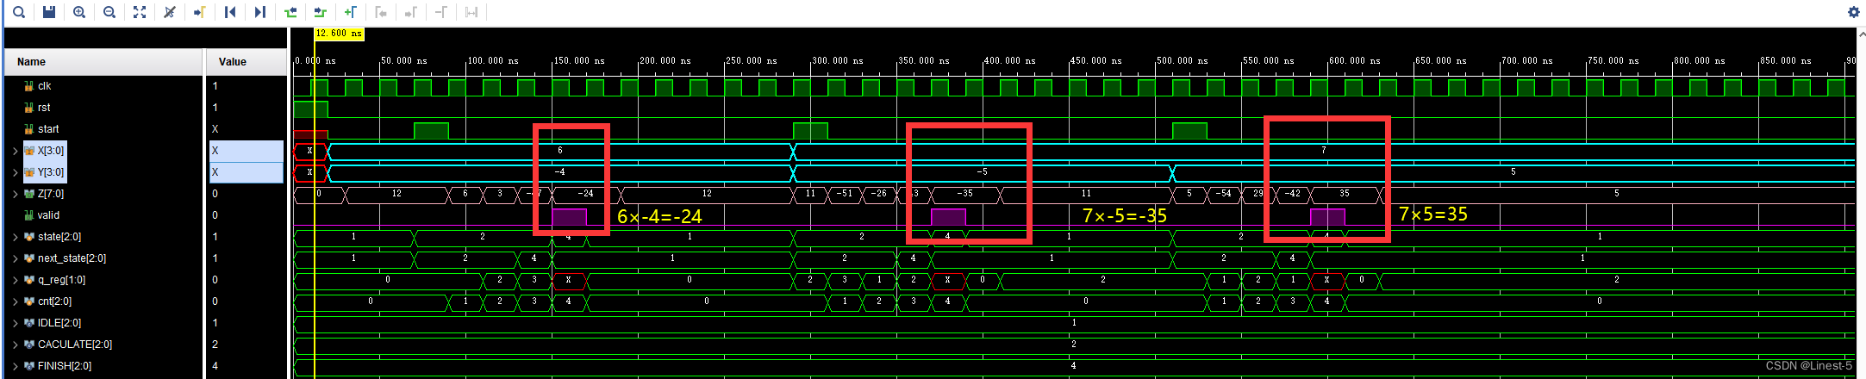The image size is (1866, 379).
Task: Jump to the last time
Action: point(260,12)
